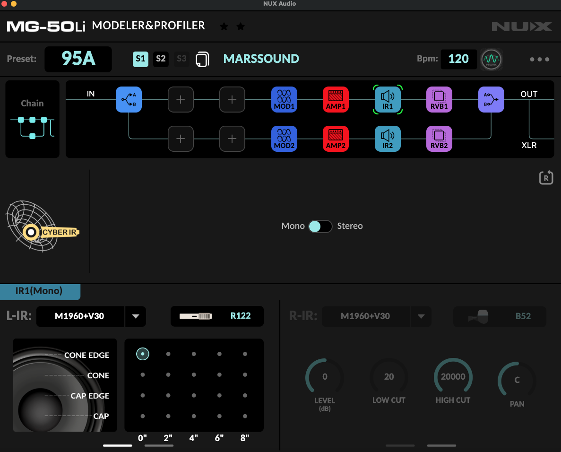Select mic position Cap Edge at 0 inches

tap(143, 395)
